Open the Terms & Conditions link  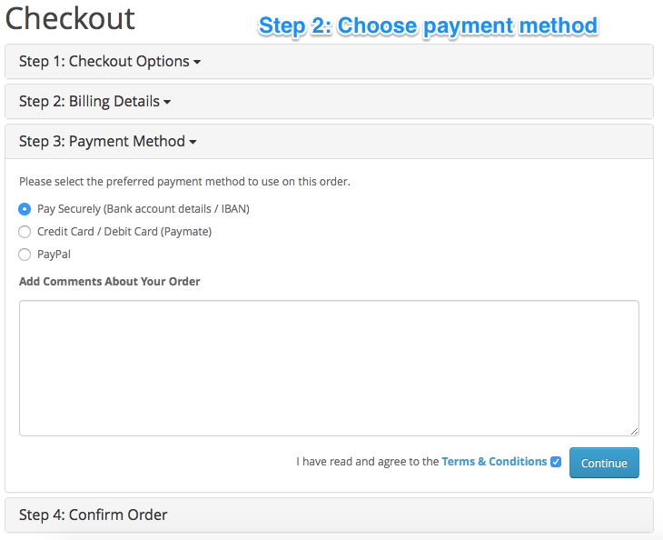point(494,462)
